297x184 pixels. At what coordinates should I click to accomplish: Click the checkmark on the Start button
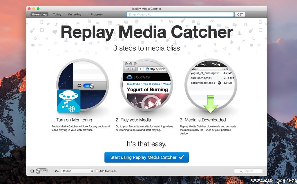(181, 157)
